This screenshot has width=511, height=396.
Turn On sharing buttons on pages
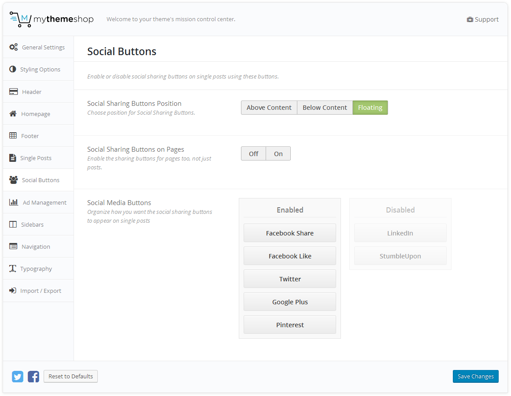278,153
